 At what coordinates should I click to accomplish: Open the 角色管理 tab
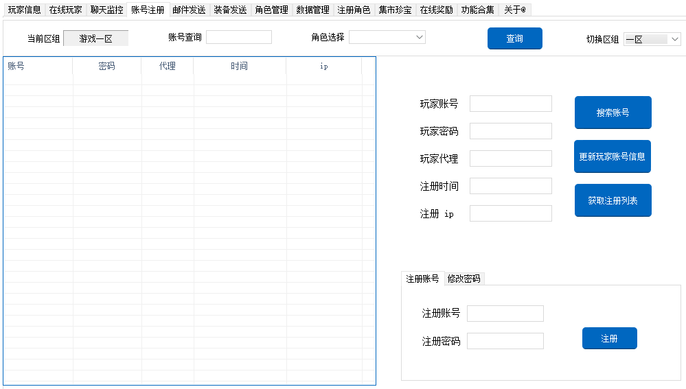(272, 10)
